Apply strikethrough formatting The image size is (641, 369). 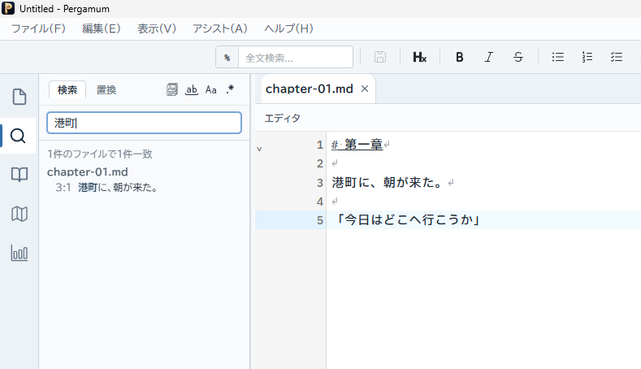click(518, 57)
